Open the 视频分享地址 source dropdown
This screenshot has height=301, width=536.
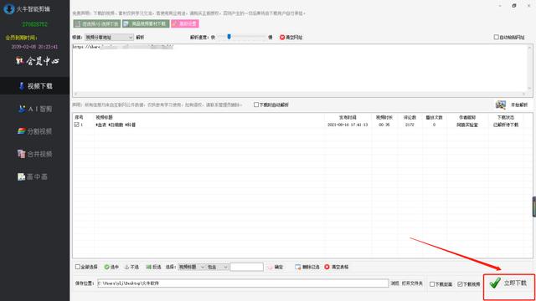(109, 37)
